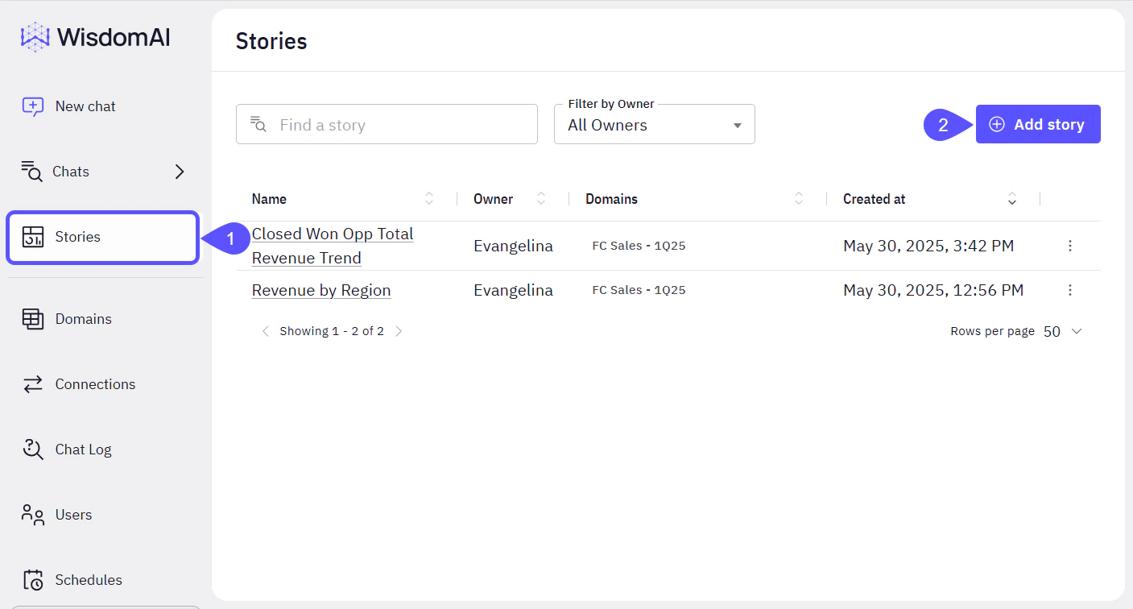The height and width of the screenshot is (609, 1133).
Task: Open the Closed Won Opp row actions menu
Action: click(1070, 246)
